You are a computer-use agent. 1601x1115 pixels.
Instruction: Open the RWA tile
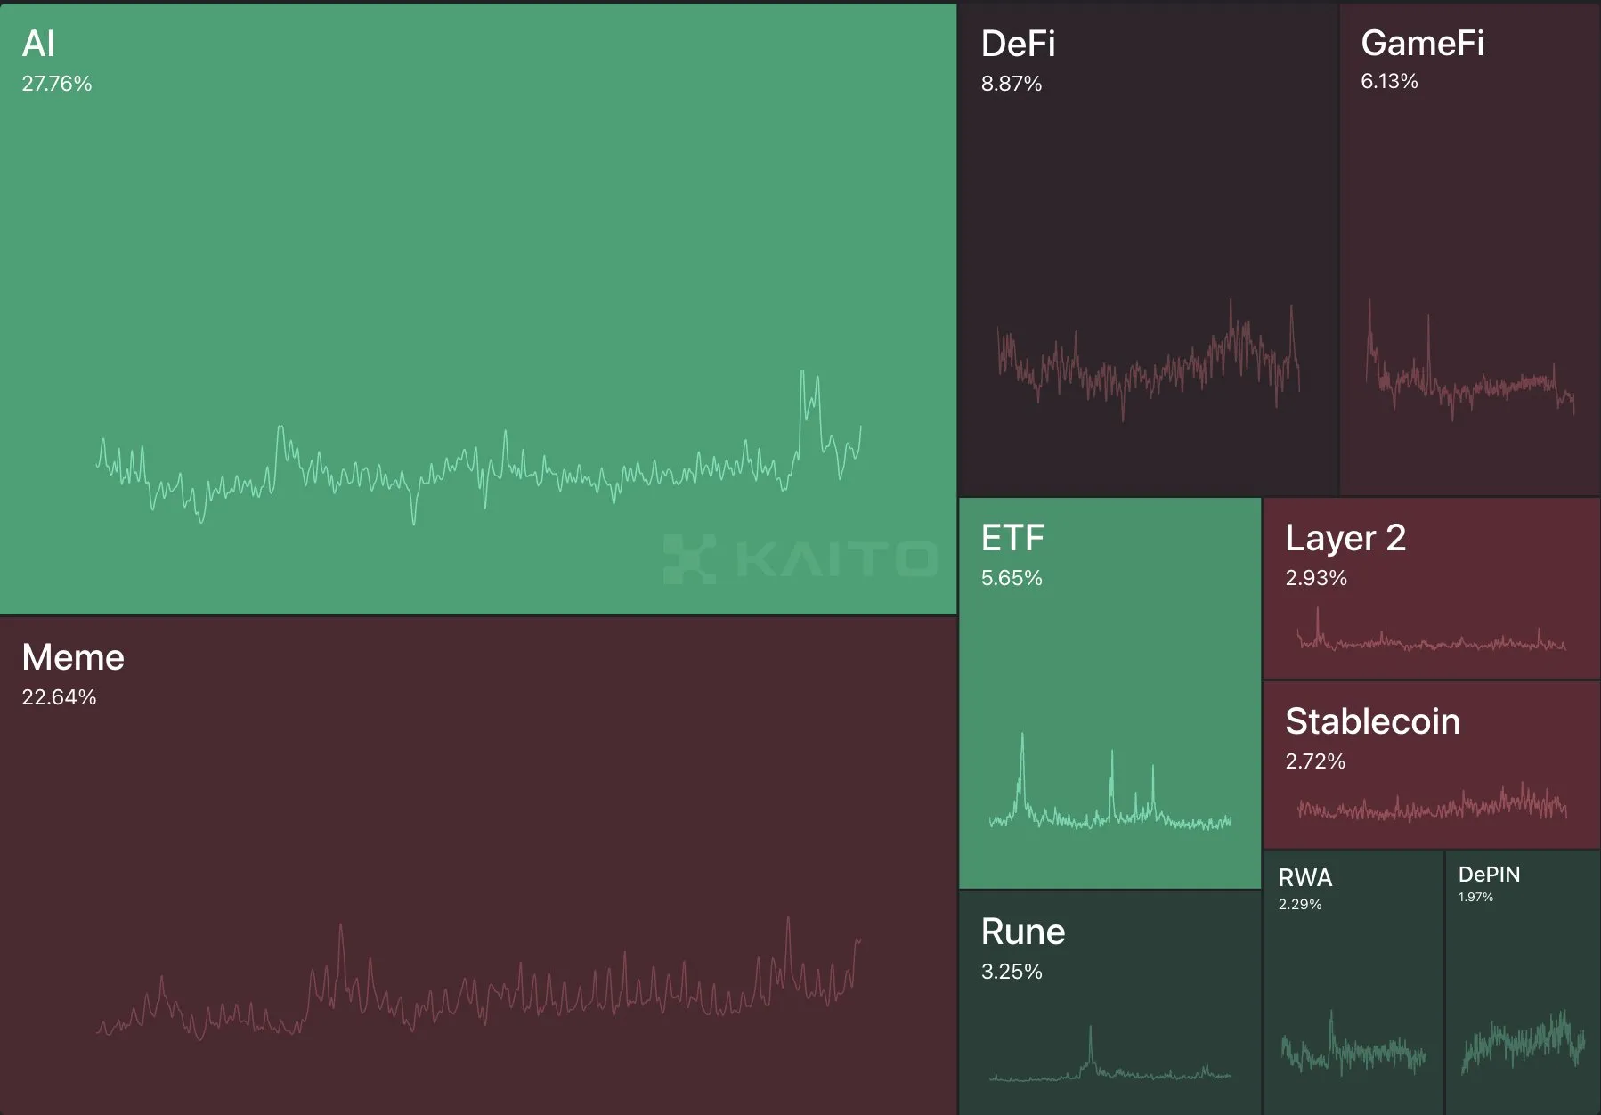1353,983
